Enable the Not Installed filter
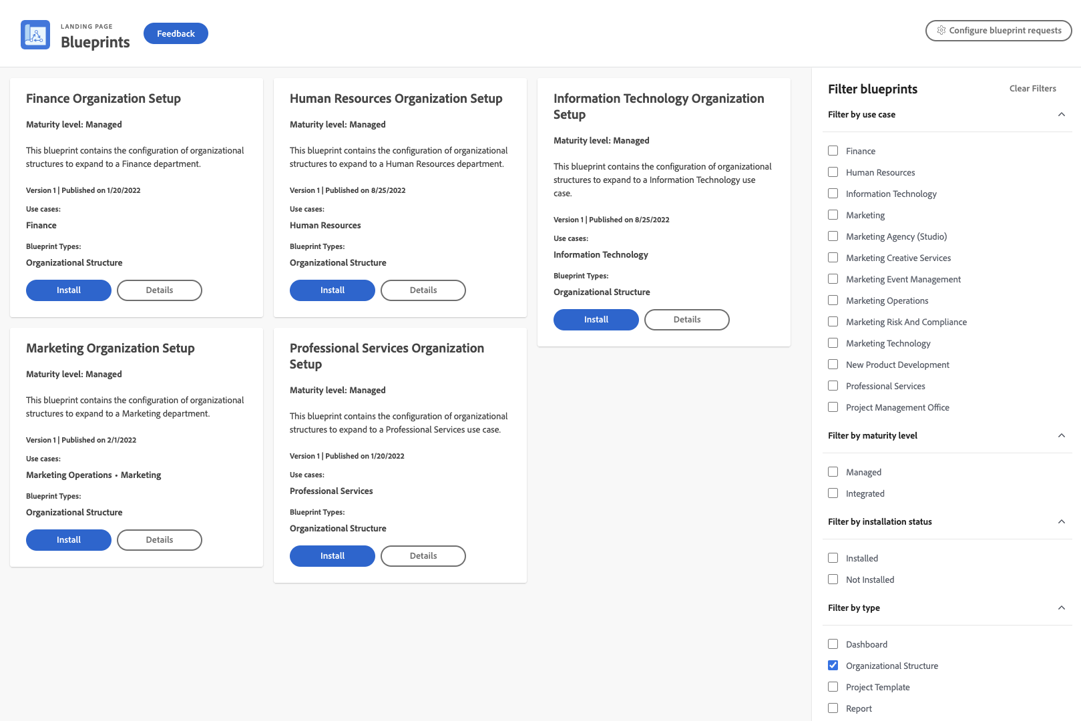 833,579
